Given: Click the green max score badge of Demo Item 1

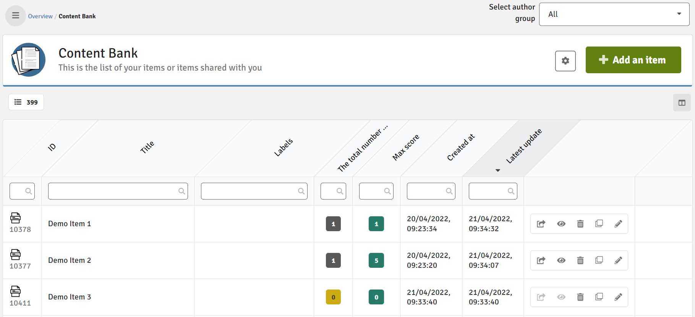Looking at the screenshot, I should coord(376,224).
